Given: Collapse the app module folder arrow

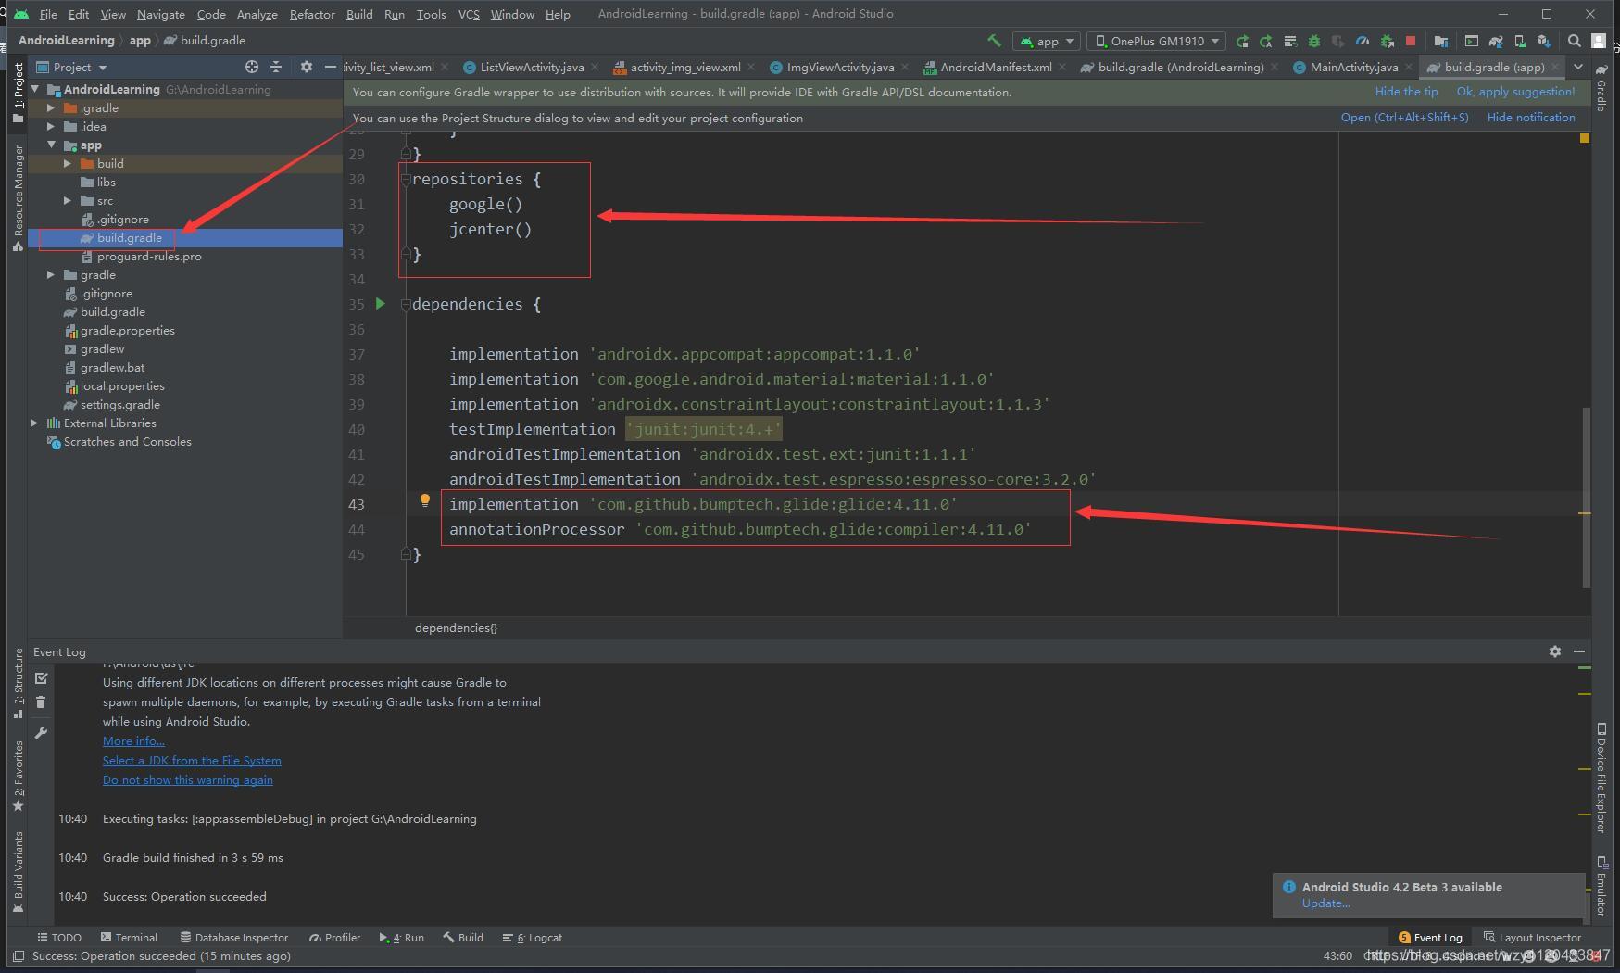Looking at the screenshot, I should click(51, 145).
